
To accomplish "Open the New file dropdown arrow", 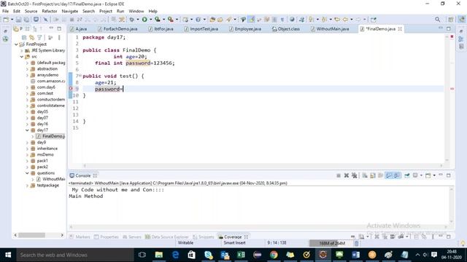I will pyautogui.click(x=12, y=20).
